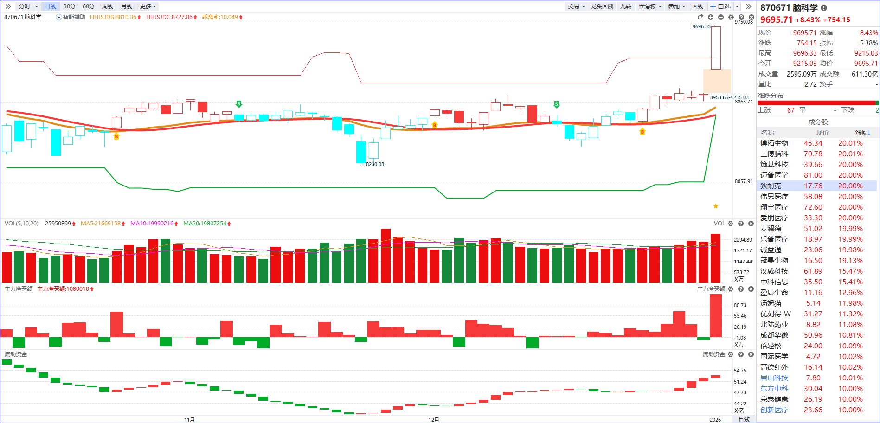Zoom out main K-line chart minus icon
Screen dimensions: 880x423
click(721, 17)
